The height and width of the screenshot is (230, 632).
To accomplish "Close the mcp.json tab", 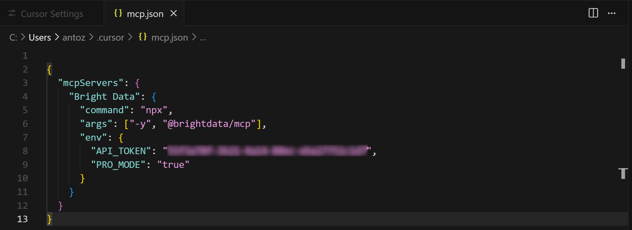I will pos(174,13).
